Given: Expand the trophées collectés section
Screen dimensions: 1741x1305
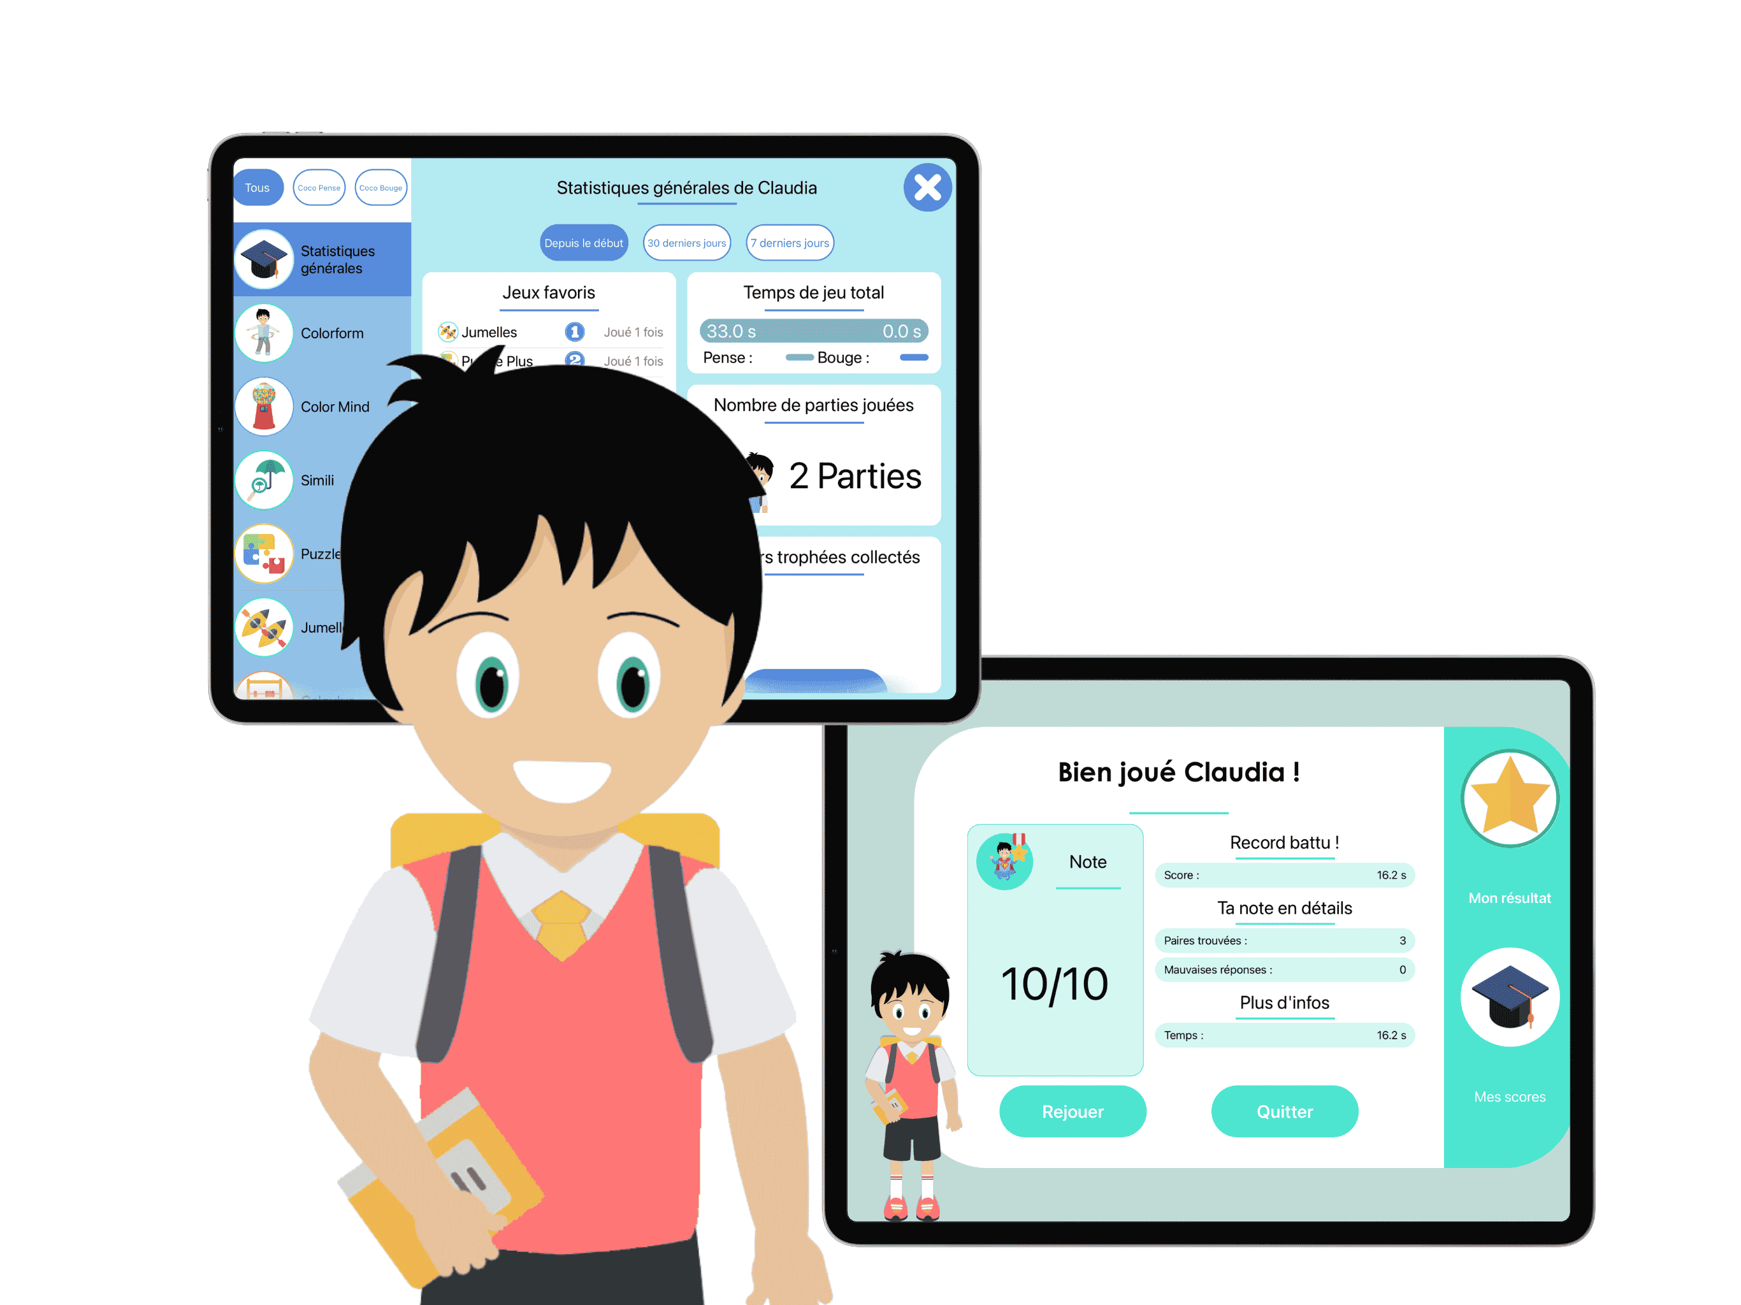Looking at the screenshot, I should pyautogui.click(x=814, y=558).
